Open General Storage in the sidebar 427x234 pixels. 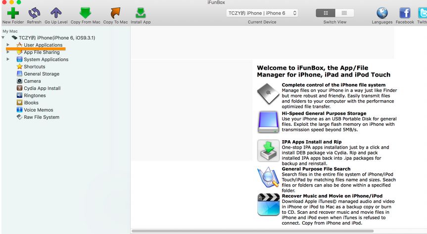pyautogui.click(x=42, y=74)
